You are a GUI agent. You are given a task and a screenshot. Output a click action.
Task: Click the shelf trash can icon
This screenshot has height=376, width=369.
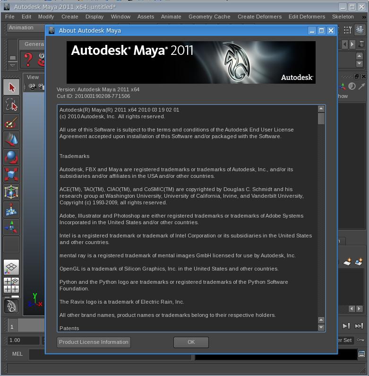[x=361, y=44]
